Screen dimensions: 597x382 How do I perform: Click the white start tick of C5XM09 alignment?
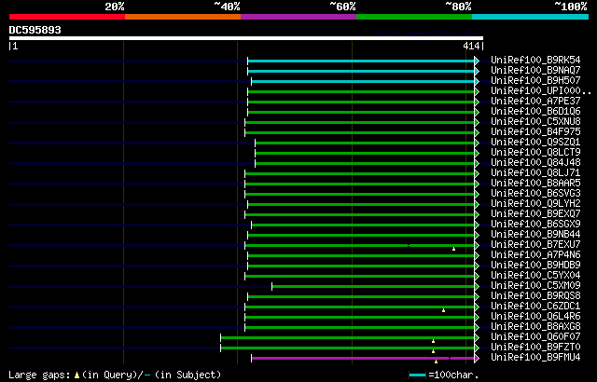[x=271, y=287]
